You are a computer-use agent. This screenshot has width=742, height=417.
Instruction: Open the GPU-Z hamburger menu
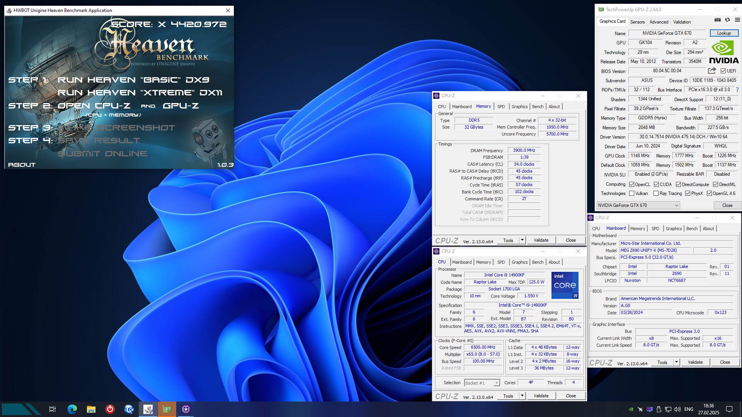tap(737, 20)
